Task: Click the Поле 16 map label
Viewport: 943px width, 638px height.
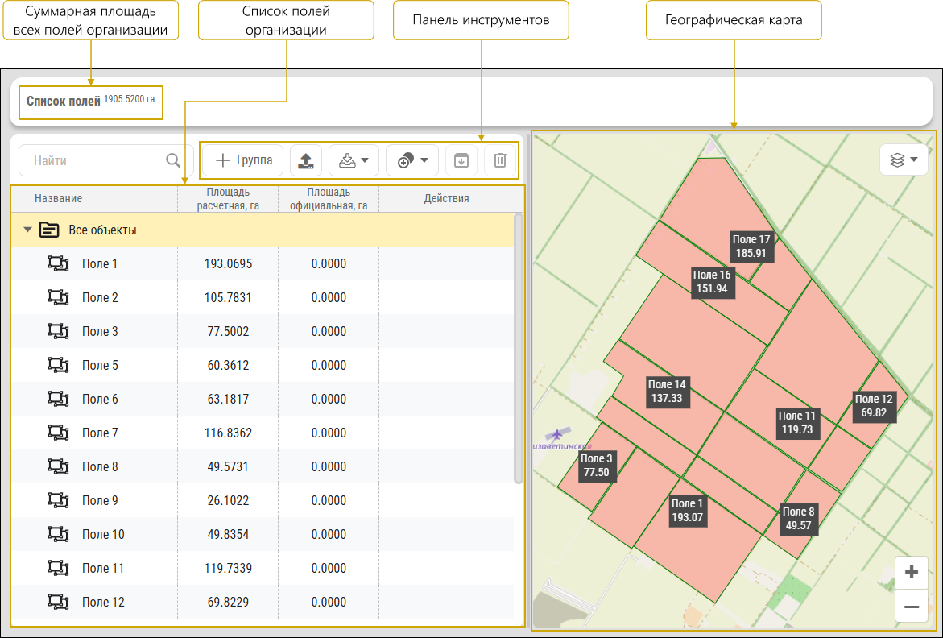Action: pyautogui.click(x=712, y=282)
